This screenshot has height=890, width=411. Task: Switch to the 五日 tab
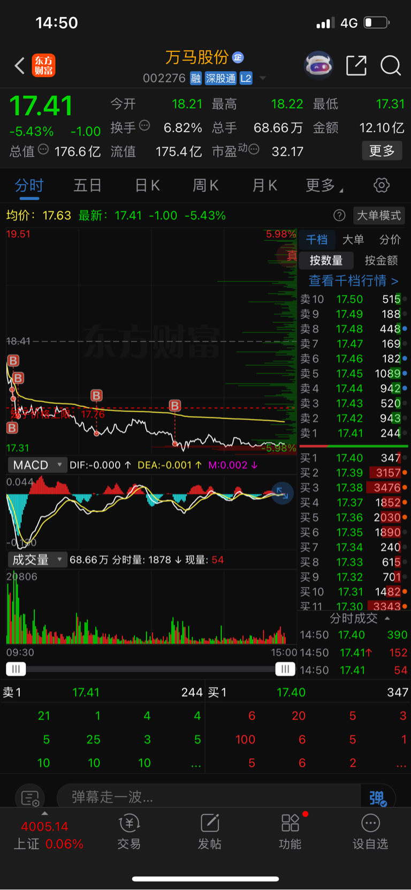coord(87,186)
